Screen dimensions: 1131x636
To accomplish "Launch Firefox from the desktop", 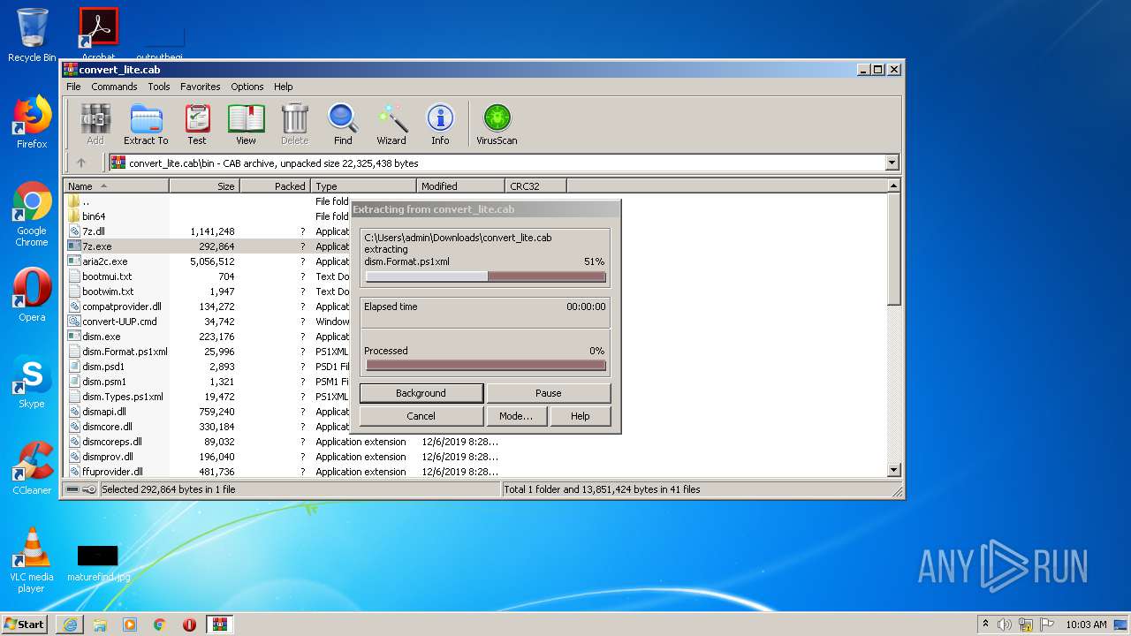I will coord(32,122).
